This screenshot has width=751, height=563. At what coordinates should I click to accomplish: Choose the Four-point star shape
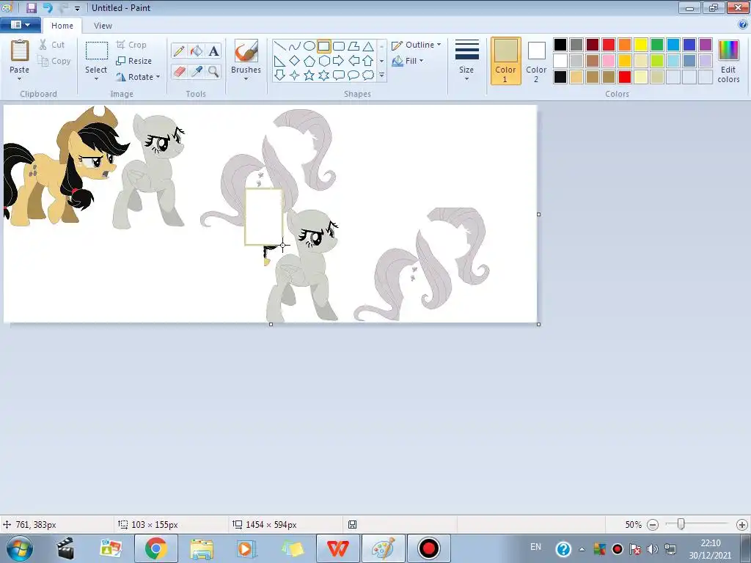pyautogui.click(x=295, y=76)
